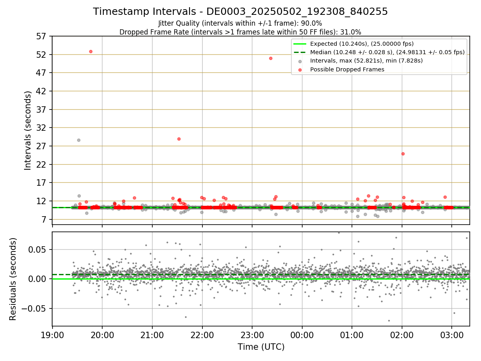The height and width of the screenshot is (361, 481).
Task: Click the 02:00 x-axis tick label
Action: (402, 335)
